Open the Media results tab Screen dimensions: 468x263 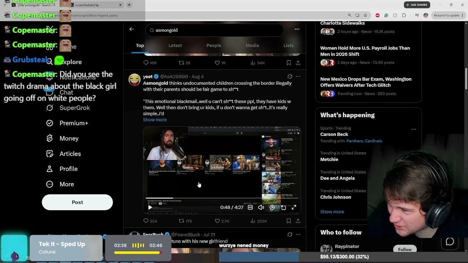pos(252,45)
